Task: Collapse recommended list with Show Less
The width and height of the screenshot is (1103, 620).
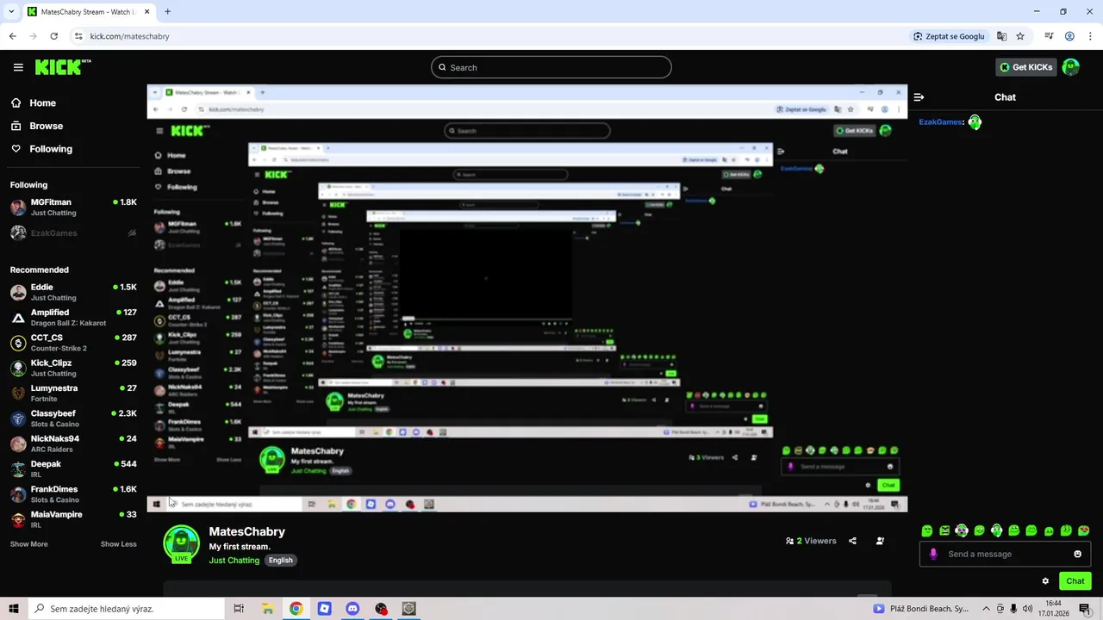Action: pyautogui.click(x=119, y=544)
